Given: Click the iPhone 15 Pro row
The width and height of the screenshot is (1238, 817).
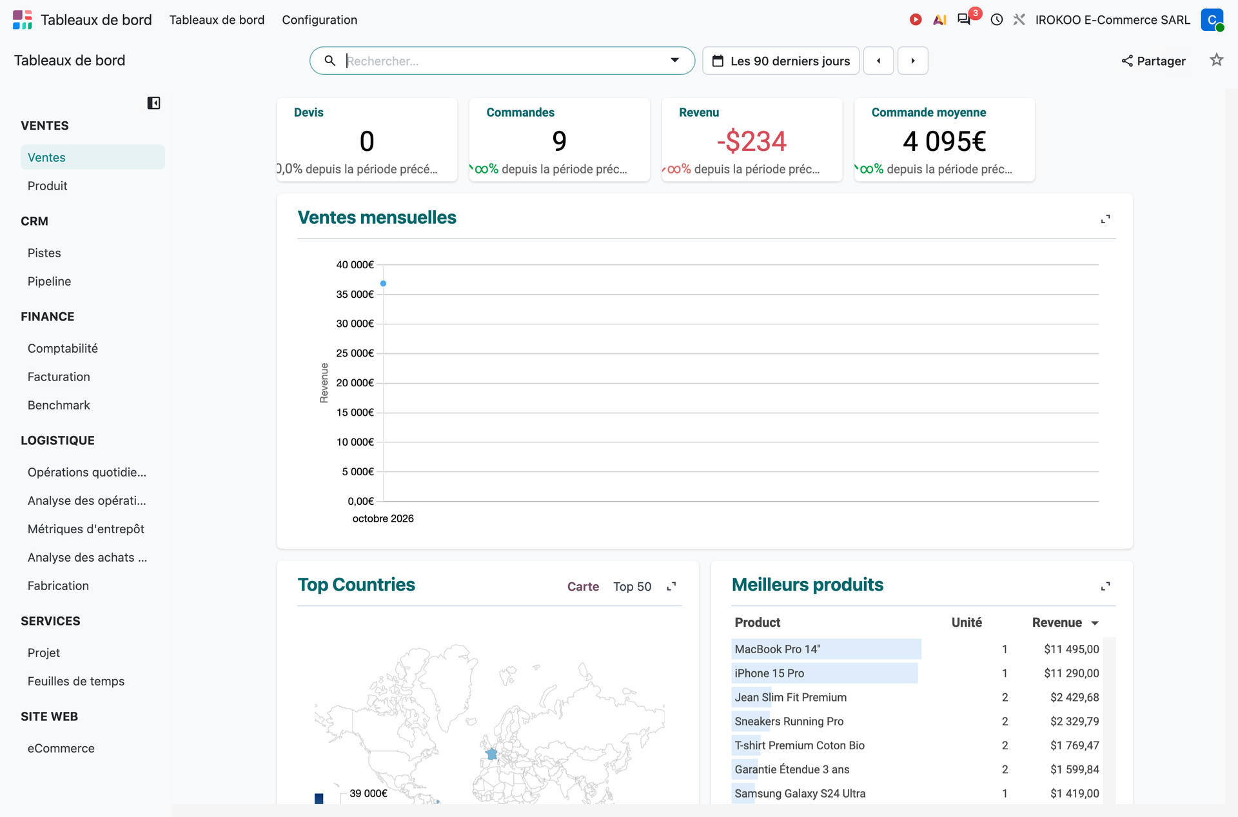Looking at the screenshot, I should click(917, 673).
